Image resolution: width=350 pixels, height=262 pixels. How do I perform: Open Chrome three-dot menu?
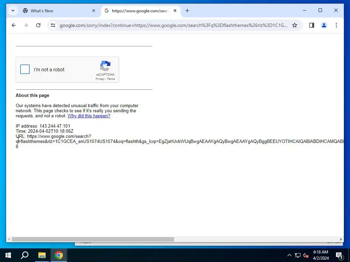tap(336, 25)
